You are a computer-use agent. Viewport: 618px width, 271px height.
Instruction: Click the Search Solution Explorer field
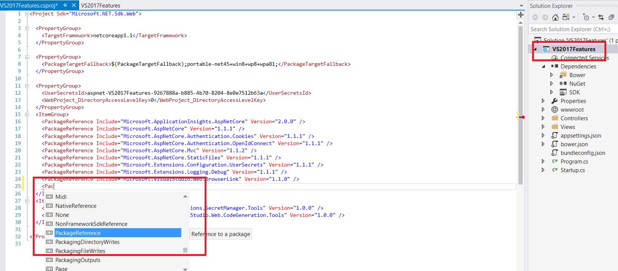[573, 29]
